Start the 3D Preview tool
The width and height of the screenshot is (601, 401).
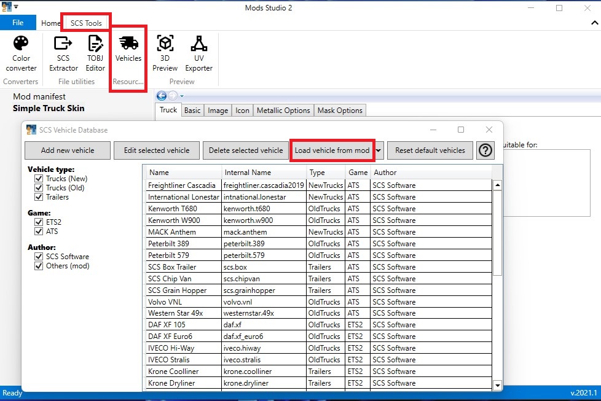[165, 53]
